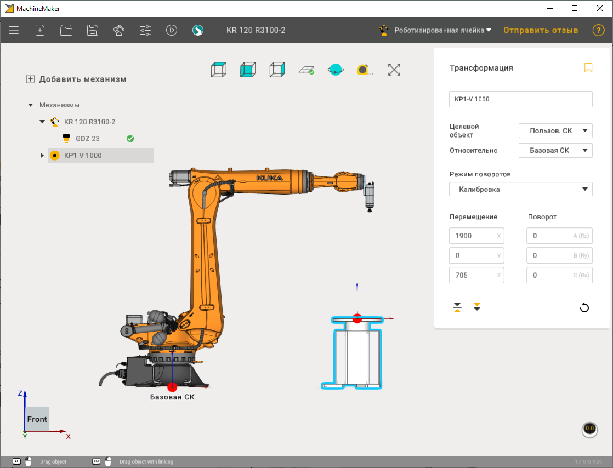Open the robot arm toolbar icon
This screenshot has height=468, width=613.
coord(119,31)
